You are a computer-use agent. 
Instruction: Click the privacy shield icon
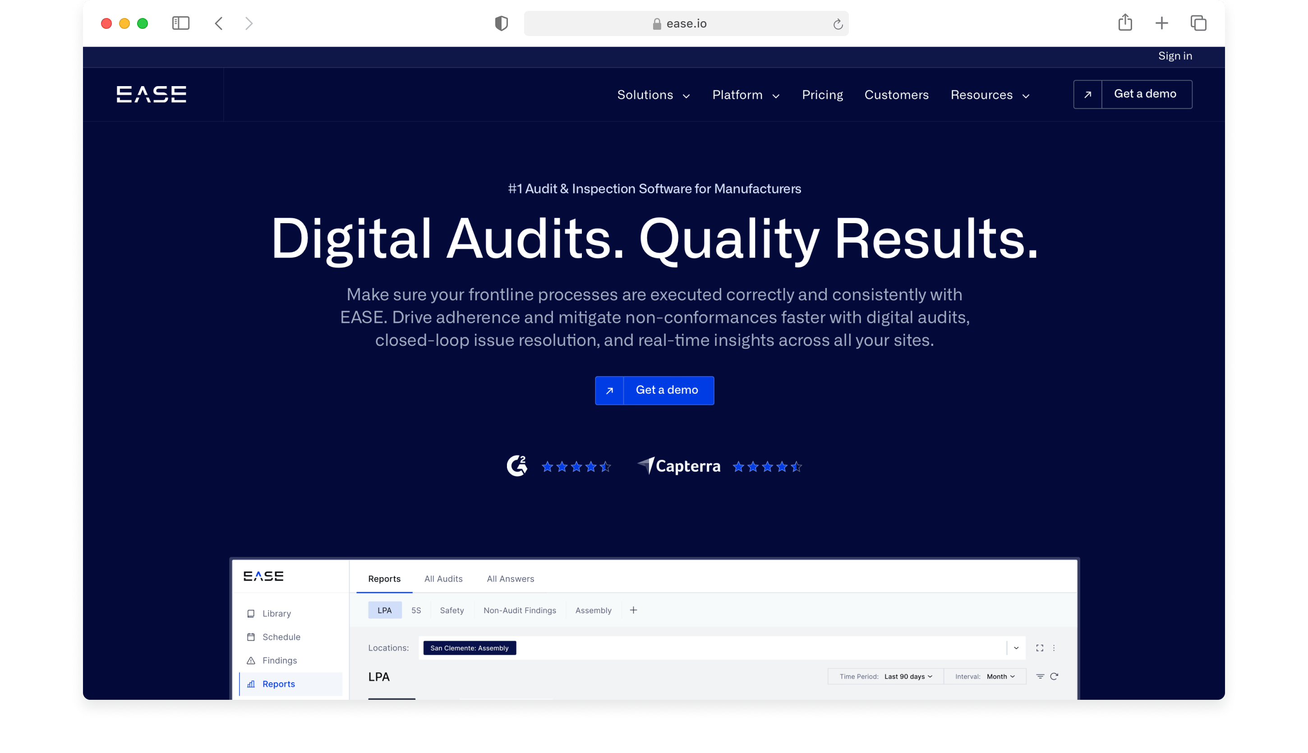(501, 23)
